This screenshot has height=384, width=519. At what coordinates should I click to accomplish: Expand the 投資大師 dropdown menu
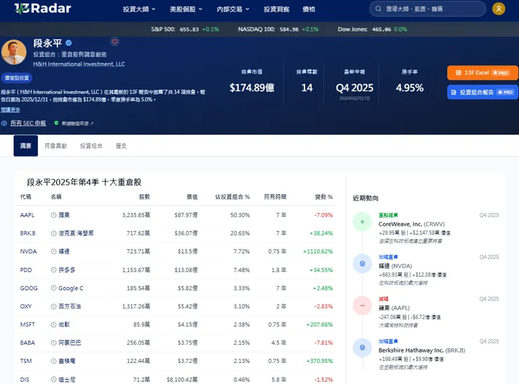[139, 9]
